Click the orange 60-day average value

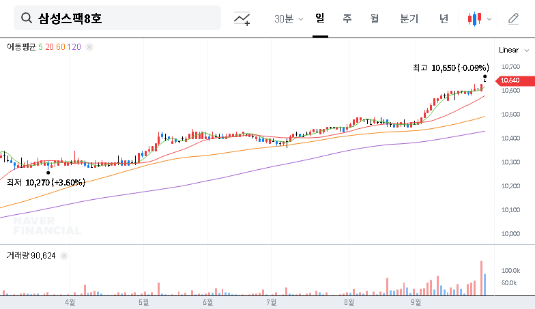(x=60, y=46)
